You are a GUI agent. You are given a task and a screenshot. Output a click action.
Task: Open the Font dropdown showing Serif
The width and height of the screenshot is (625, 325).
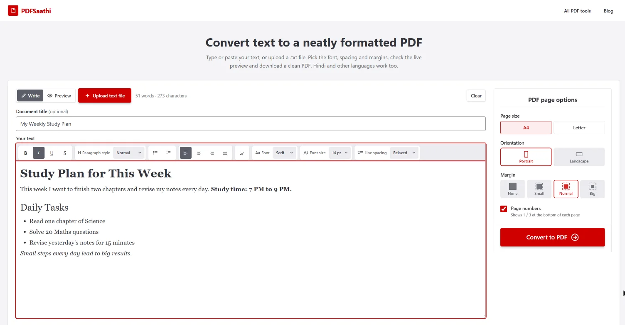point(285,153)
